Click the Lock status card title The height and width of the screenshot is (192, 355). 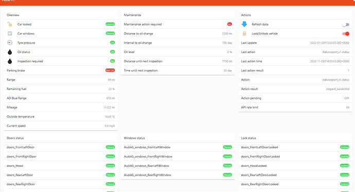point(248,138)
